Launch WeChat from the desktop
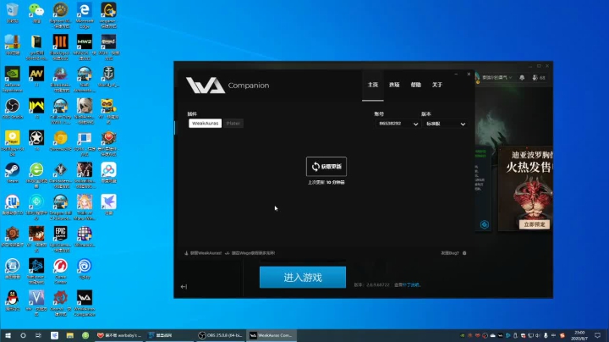609x342 pixels. (36, 13)
